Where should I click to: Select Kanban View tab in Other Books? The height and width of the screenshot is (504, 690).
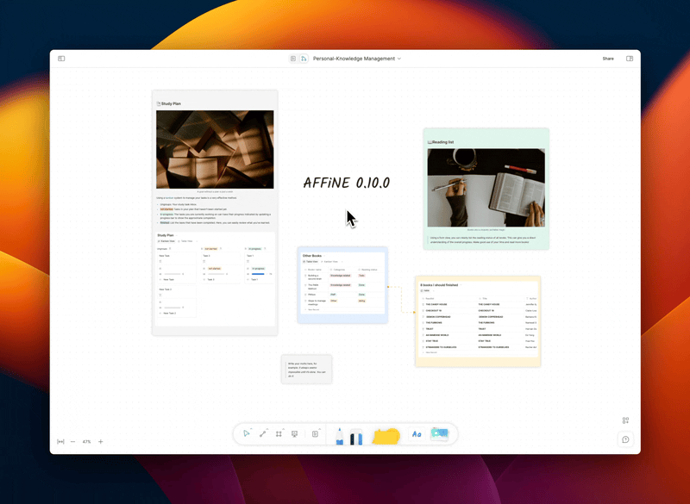[x=329, y=261]
